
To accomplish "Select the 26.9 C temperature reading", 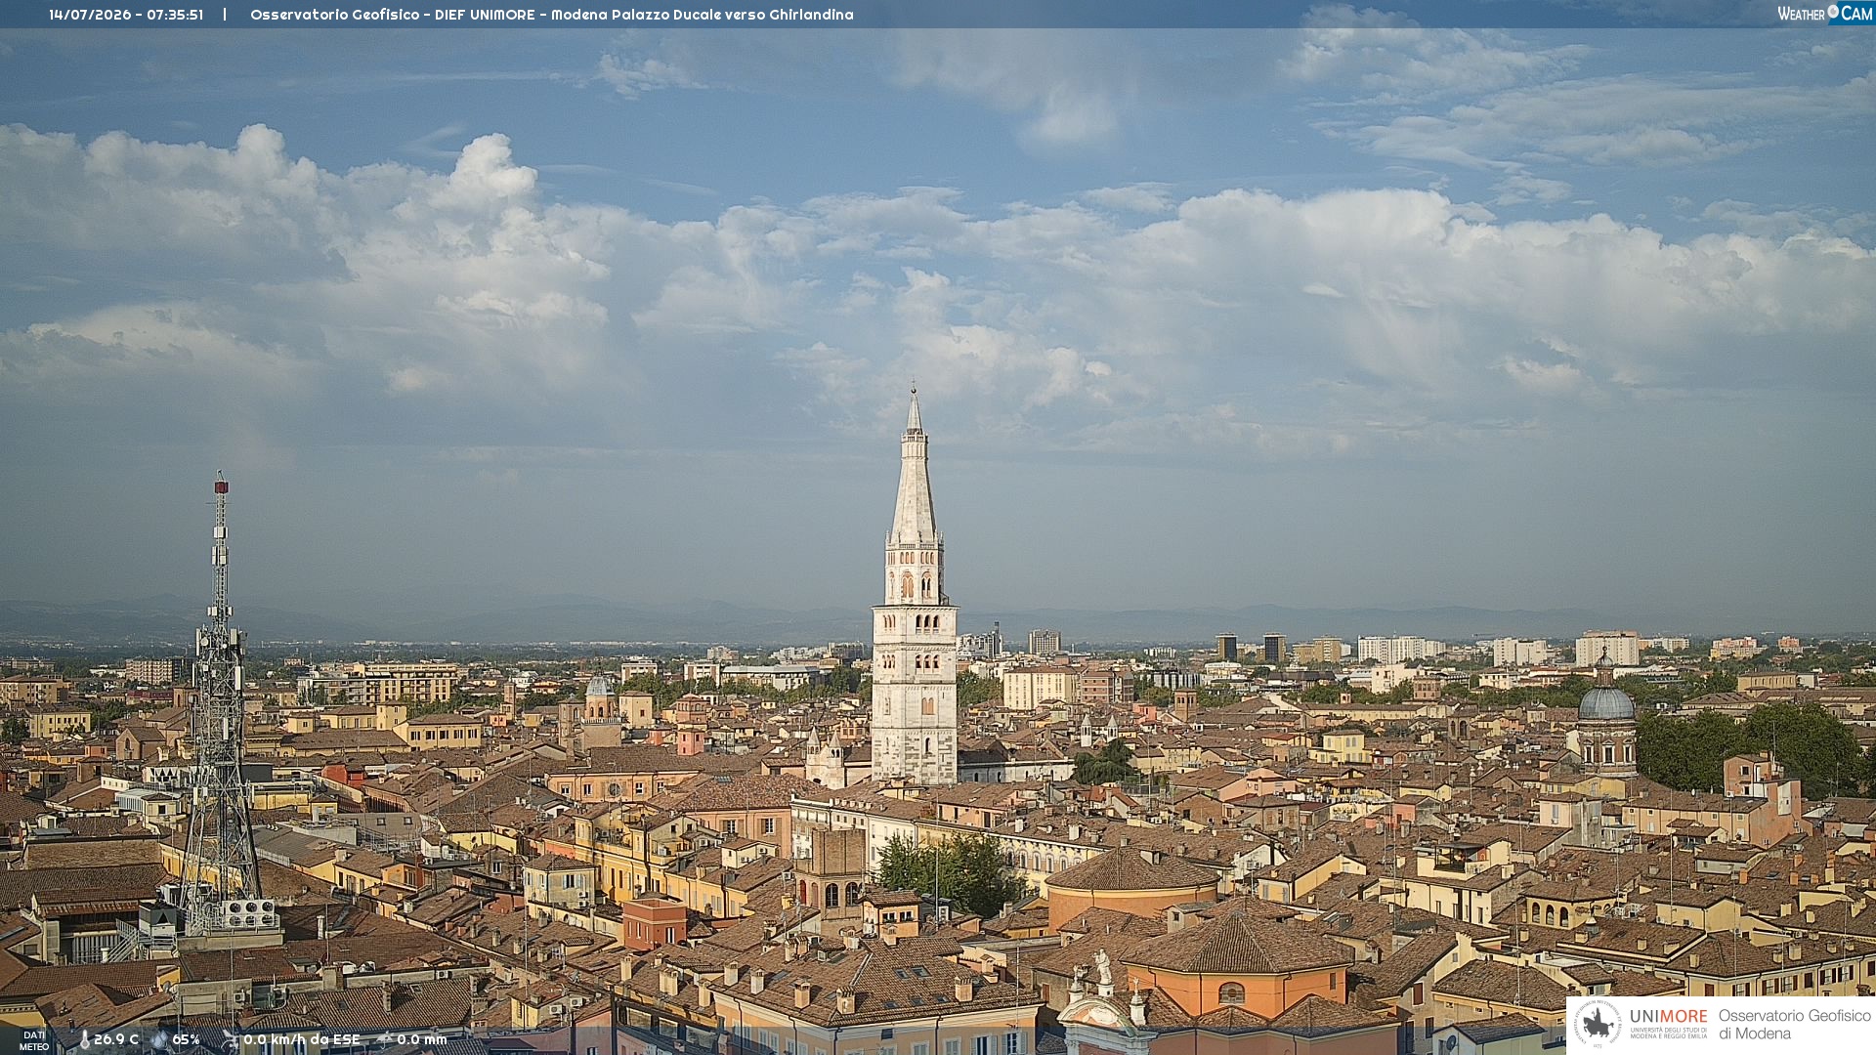I will point(116,1040).
